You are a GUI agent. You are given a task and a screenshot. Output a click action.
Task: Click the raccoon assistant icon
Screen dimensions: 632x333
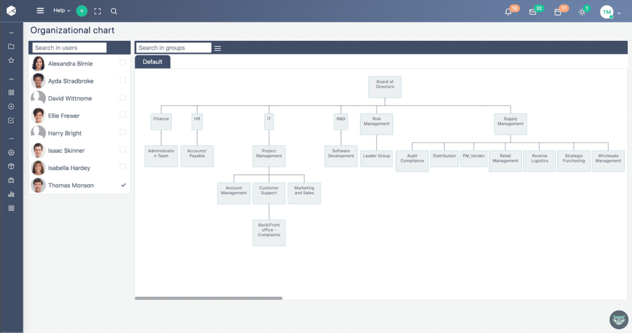pyautogui.click(x=618, y=319)
